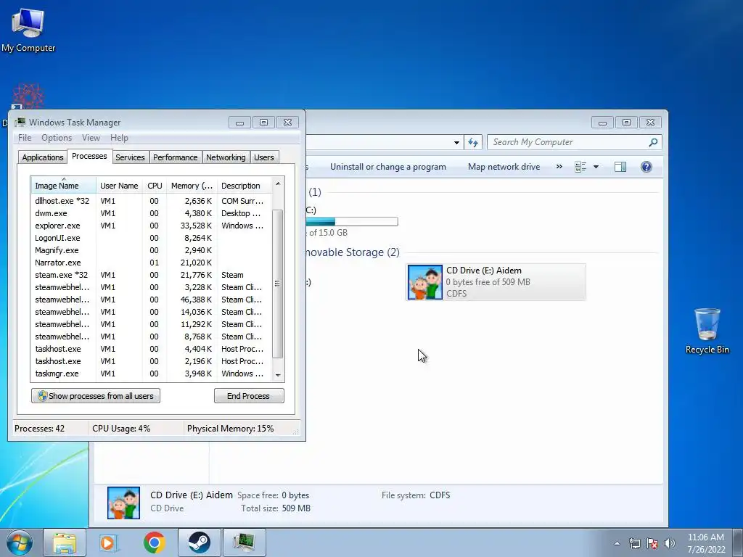This screenshot has width=743, height=557.
Task: Click the process list scrollbar thumb
Action: pos(278,284)
